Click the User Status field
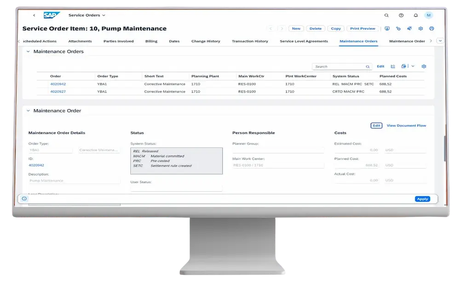Image resolution: width=460 pixels, height=284 pixels. click(176, 188)
